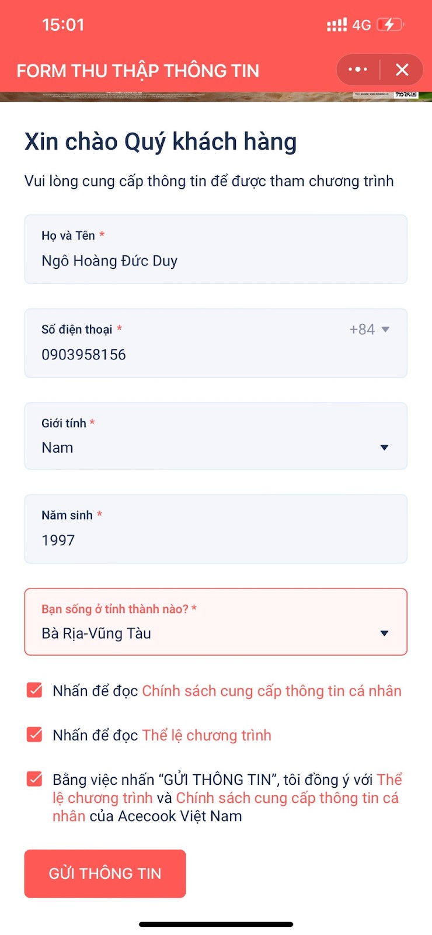Tap the banner image below the header
The image size is (432, 935).
(x=215, y=96)
